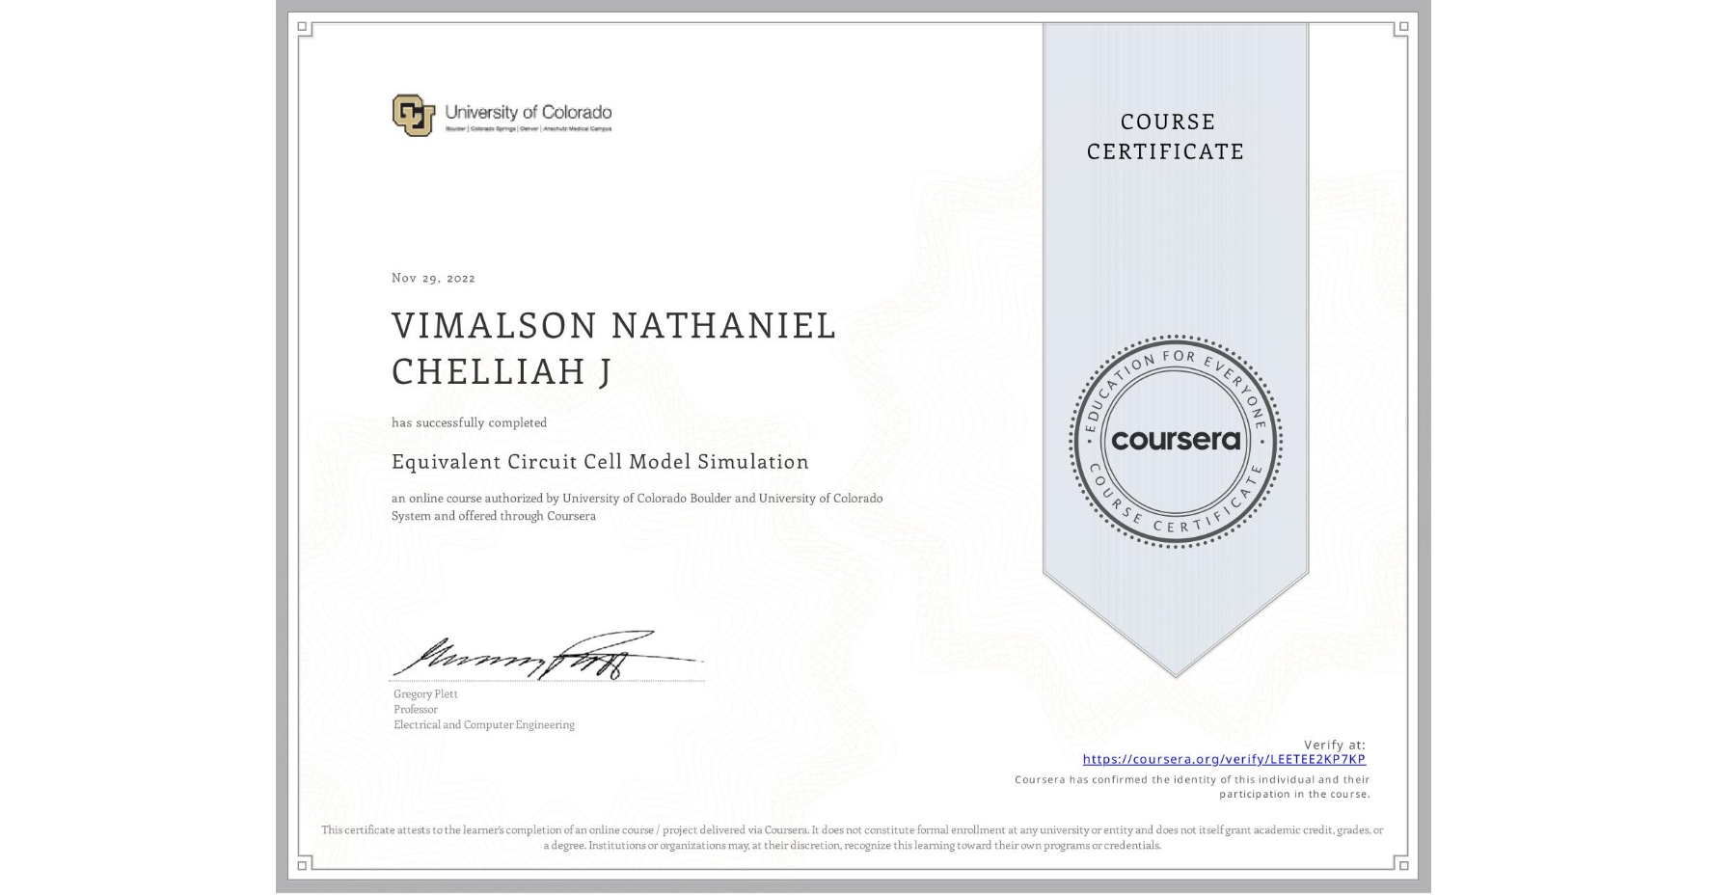Click the 'Coursera has confirmed the identity' statement

(1192, 787)
